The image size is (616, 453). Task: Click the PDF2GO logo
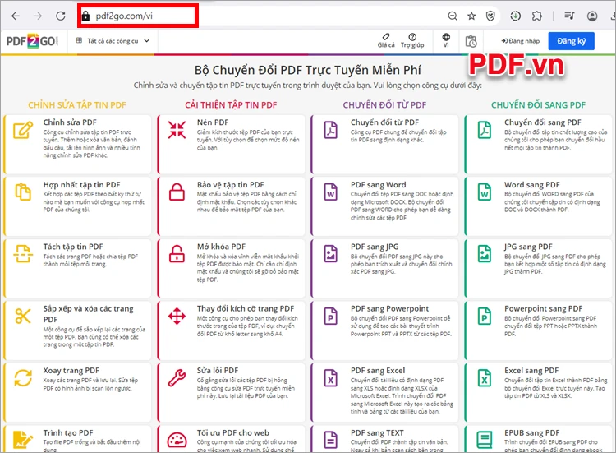click(x=32, y=41)
